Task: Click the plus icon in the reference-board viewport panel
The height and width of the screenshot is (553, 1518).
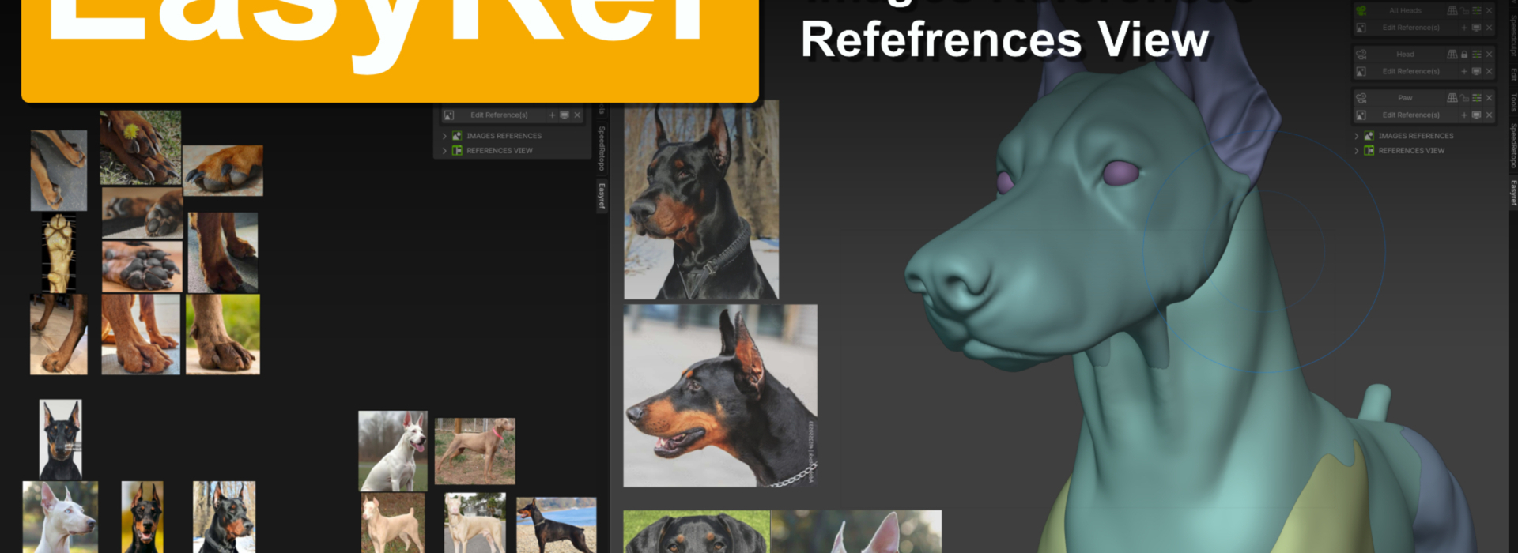Action: (x=552, y=115)
